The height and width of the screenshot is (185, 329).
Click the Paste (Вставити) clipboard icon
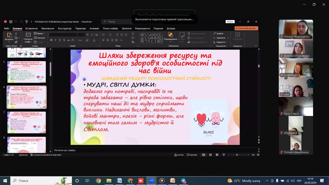tap(9, 35)
